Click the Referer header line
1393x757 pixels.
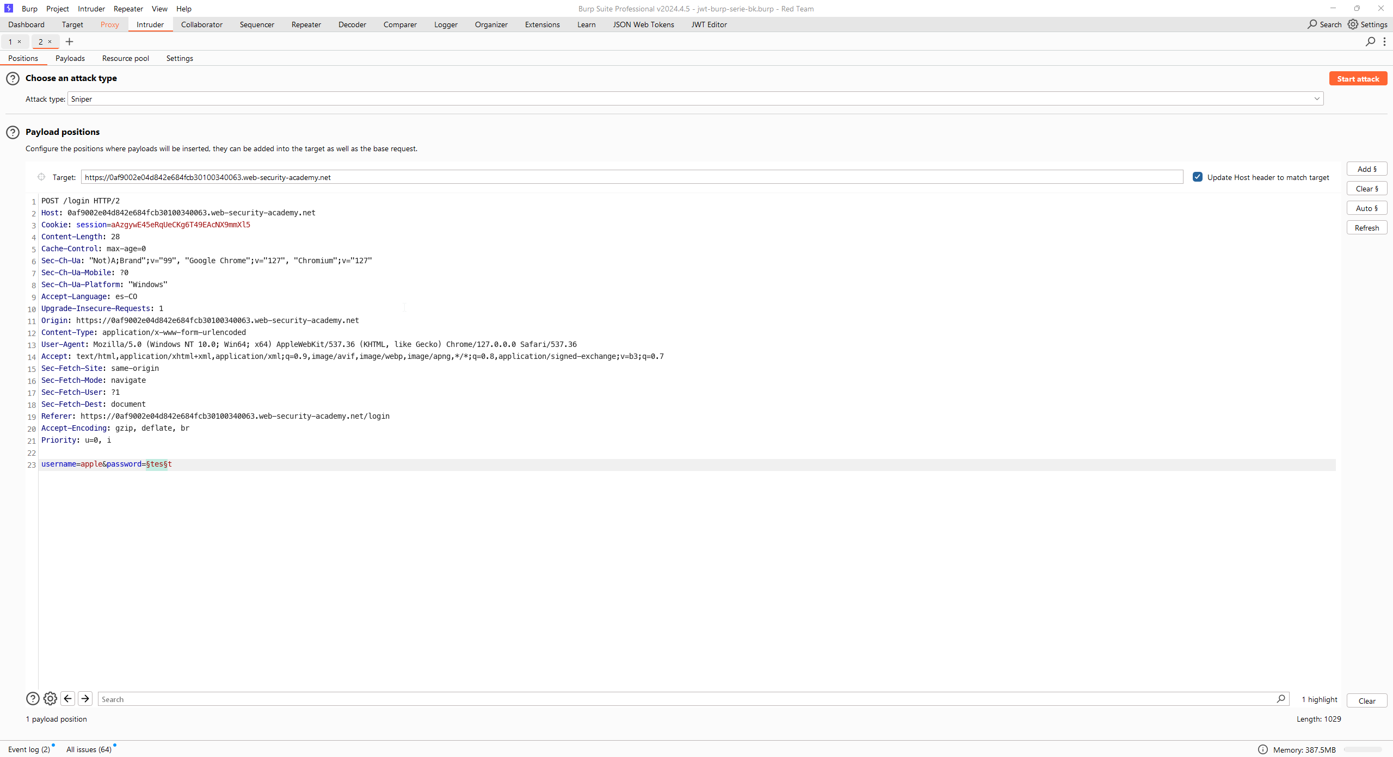[x=215, y=416]
